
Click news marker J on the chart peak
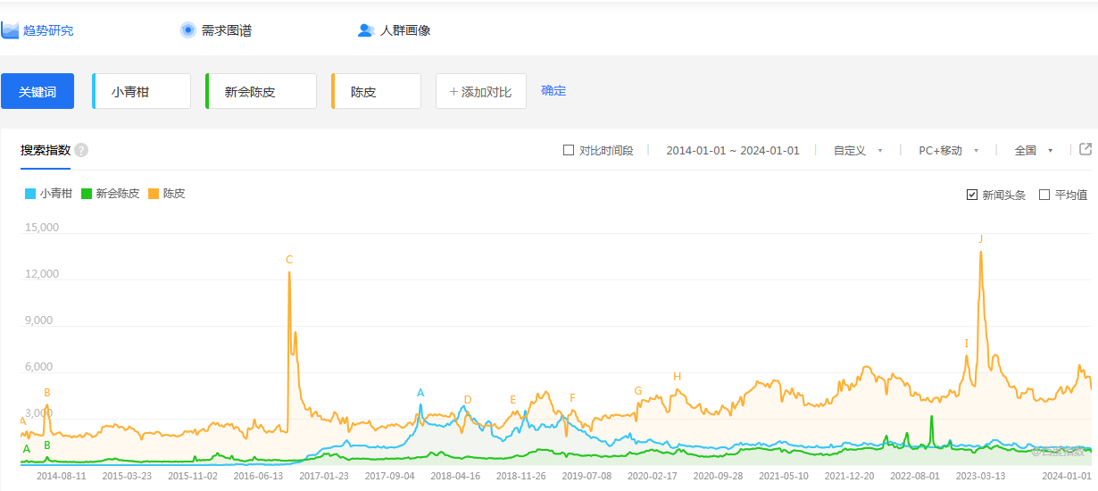tap(981, 239)
